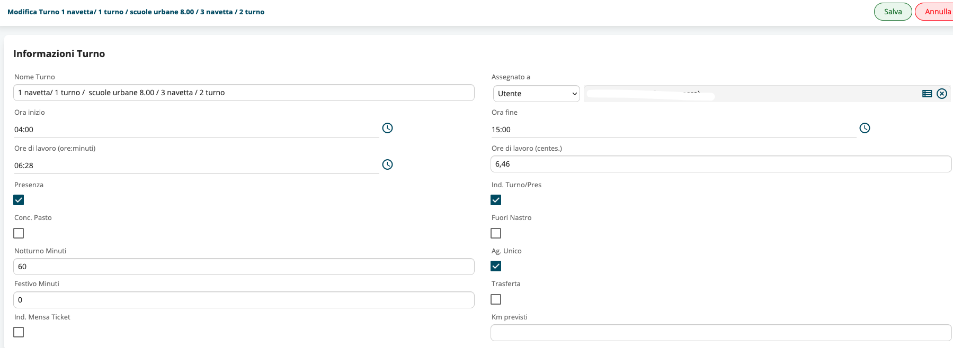Image resolution: width=953 pixels, height=348 pixels.
Task: Uncheck the Ag. Unico checkbox
Action: [x=496, y=266]
